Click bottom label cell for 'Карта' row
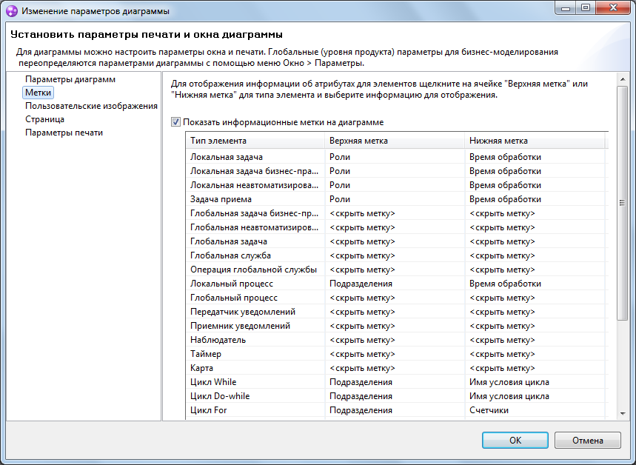 pyautogui.click(x=535, y=368)
